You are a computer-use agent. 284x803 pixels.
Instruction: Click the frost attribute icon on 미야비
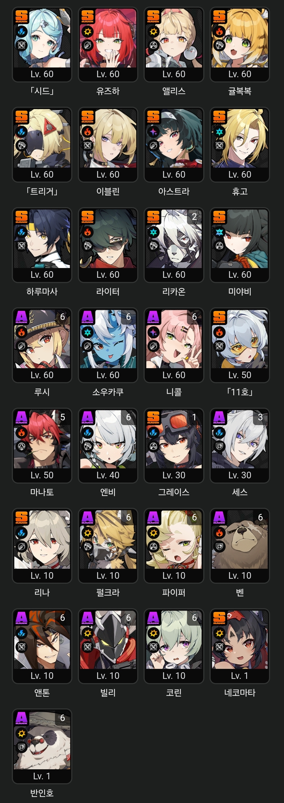pyautogui.click(x=219, y=232)
